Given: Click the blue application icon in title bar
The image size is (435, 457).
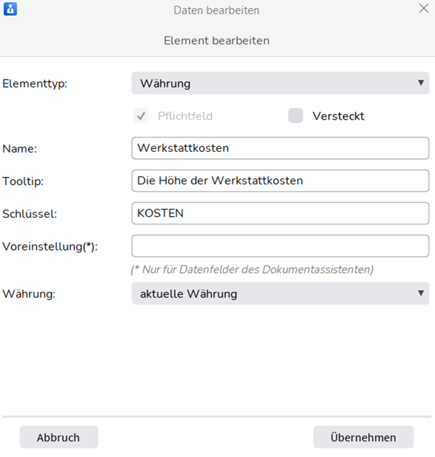Looking at the screenshot, I should tap(10, 9).
